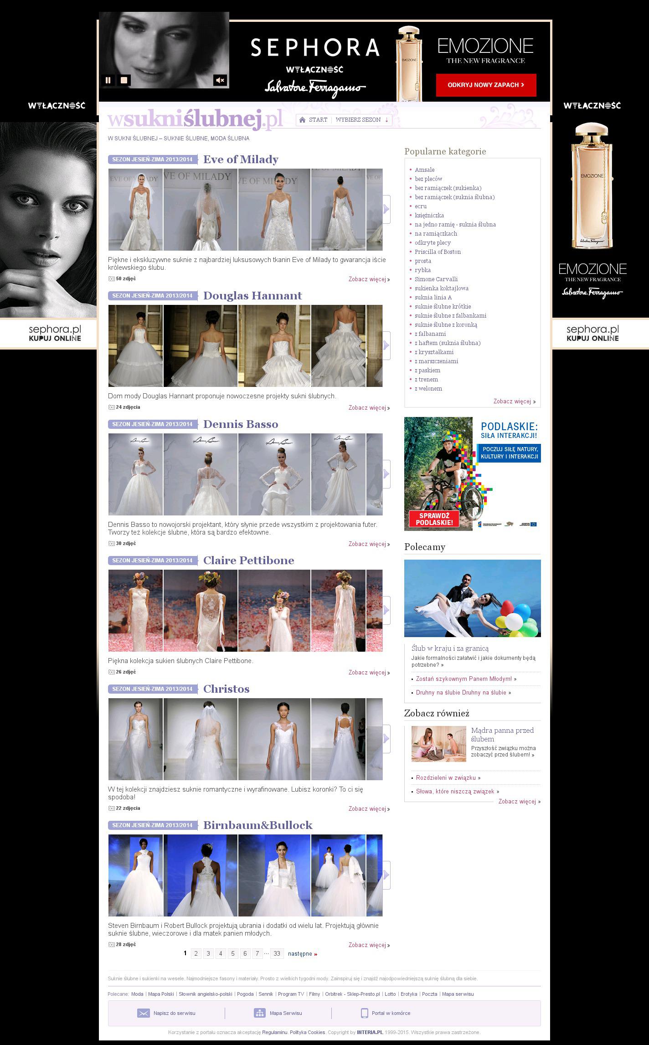This screenshot has width=649, height=1045.
Task: Click next arrow on Dennis Basso gallery
Action: pyautogui.click(x=386, y=474)
